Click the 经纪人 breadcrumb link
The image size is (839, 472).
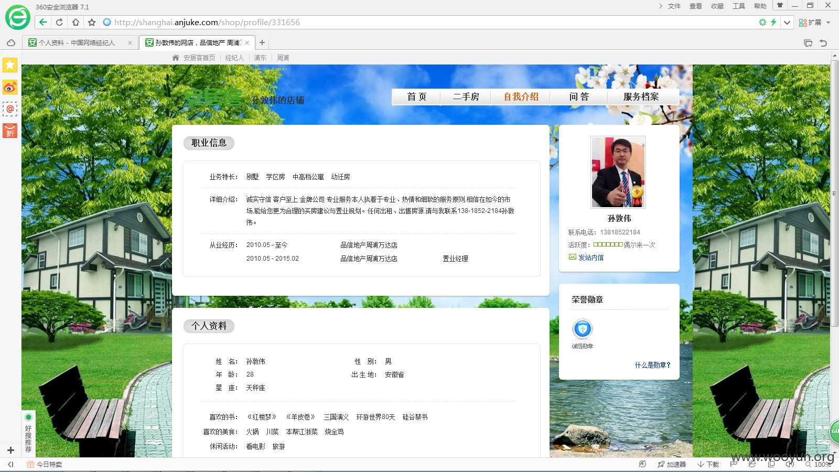[234, 58]
